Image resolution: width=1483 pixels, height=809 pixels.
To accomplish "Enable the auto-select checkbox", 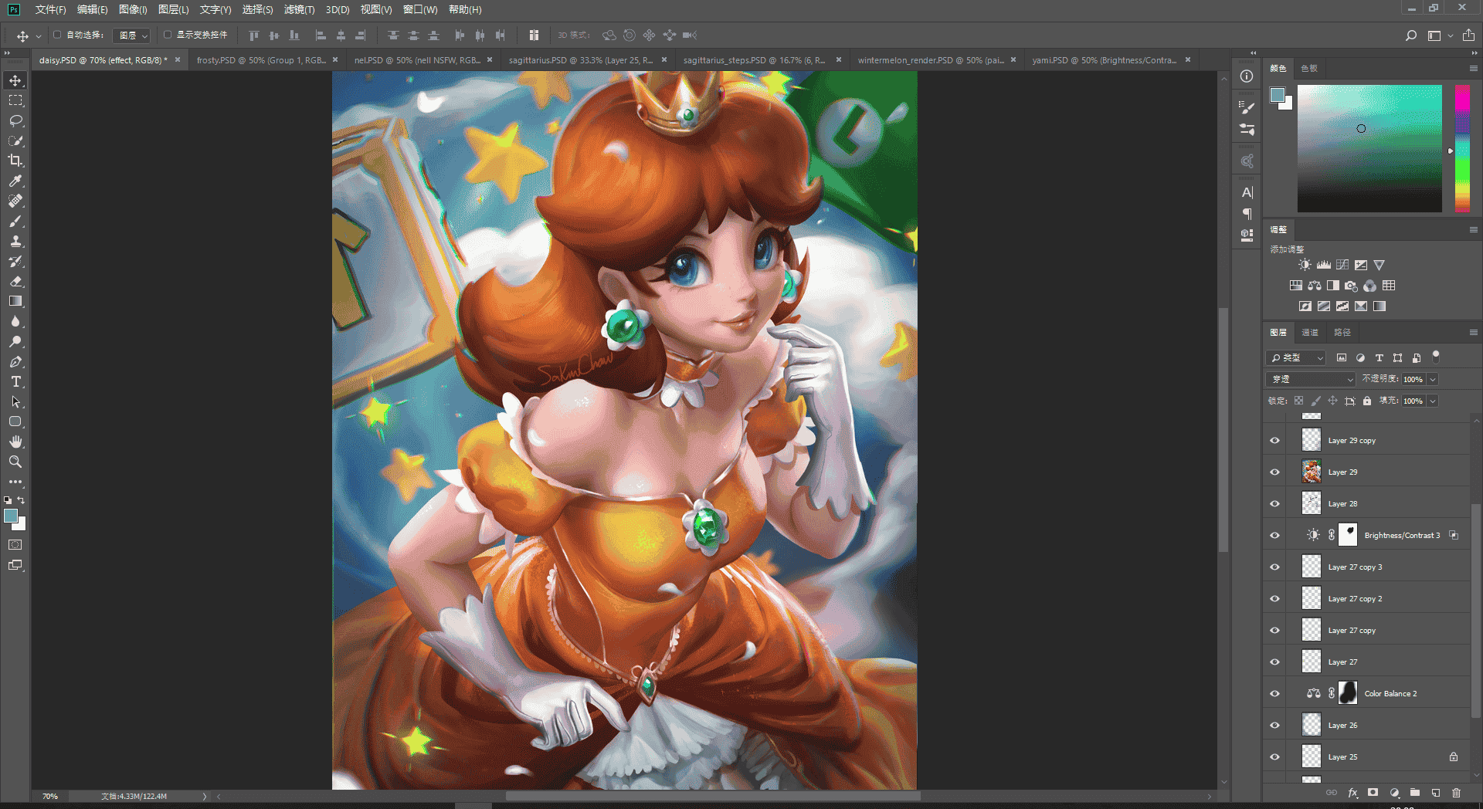I will pyautogui.click(x=57, y=35).
